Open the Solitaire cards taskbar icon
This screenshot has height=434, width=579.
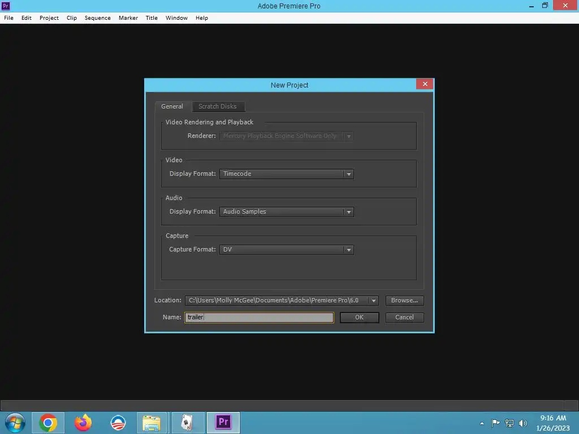pos(188,423)
